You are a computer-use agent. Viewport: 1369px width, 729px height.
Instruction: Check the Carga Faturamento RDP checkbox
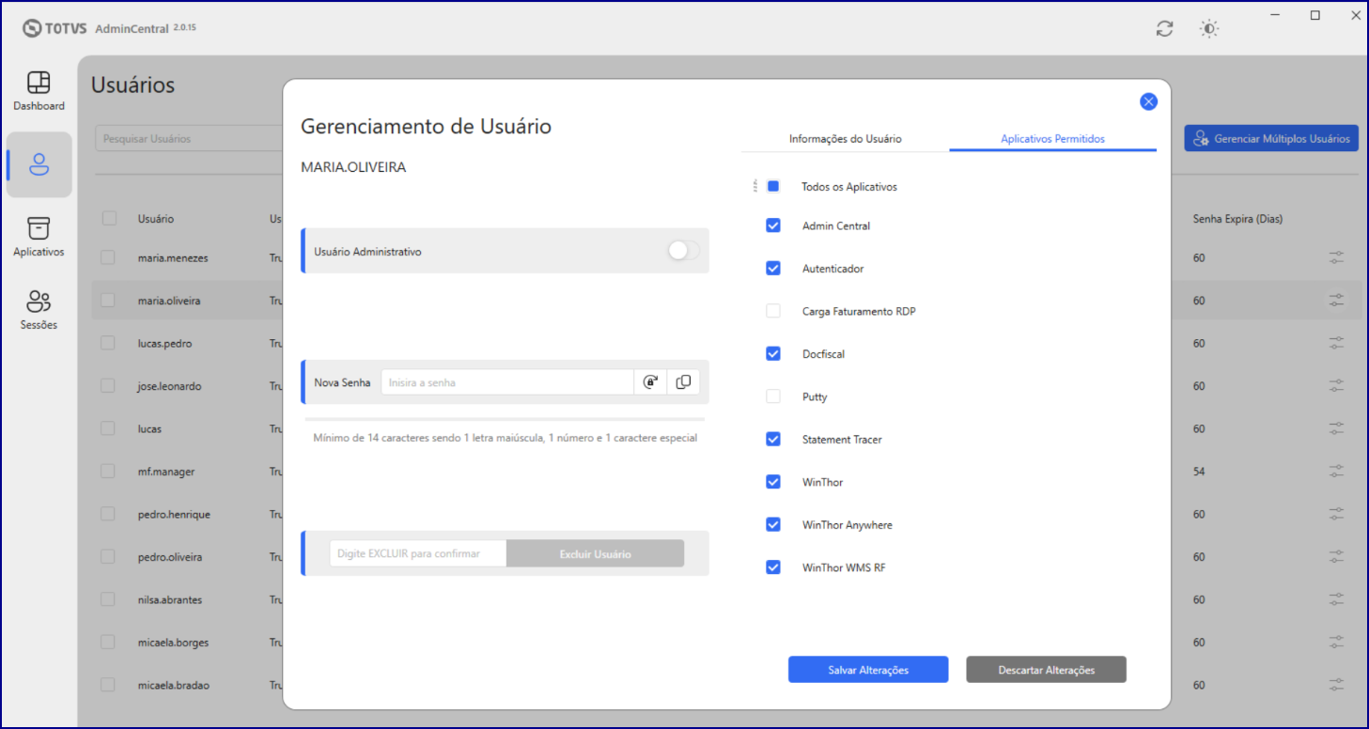tap(773, 311)
